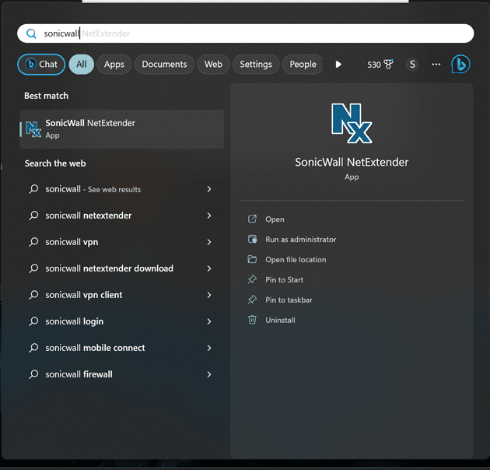Image resolution: width=490 pixels, height=470 pixels.
Task: Expand the chevron for 'sonicwall mobile connect'
Action: coord(209,348)
